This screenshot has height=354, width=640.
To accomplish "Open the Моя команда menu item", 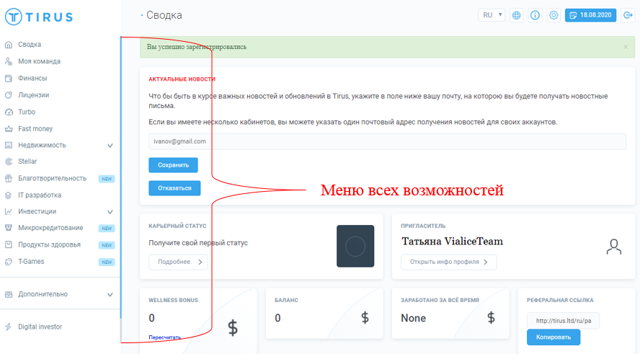I will coord(39,61).
